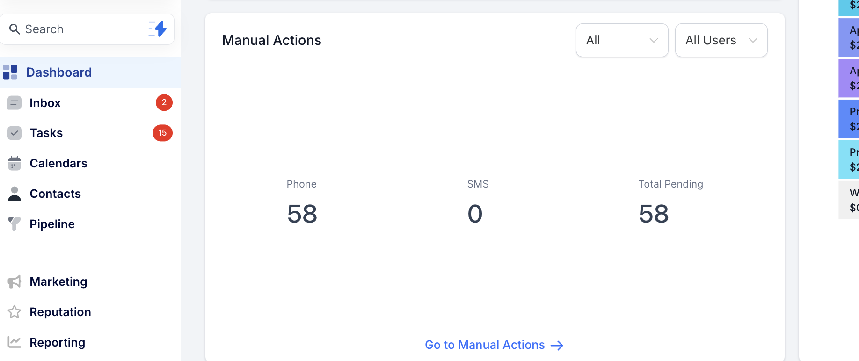Follow the Go to Manual Actions link

coord(494,345)
